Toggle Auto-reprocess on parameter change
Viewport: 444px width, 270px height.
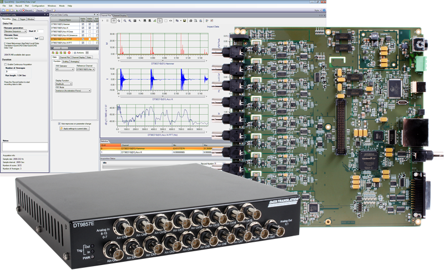pyautogui.click(x=59, y=124)
